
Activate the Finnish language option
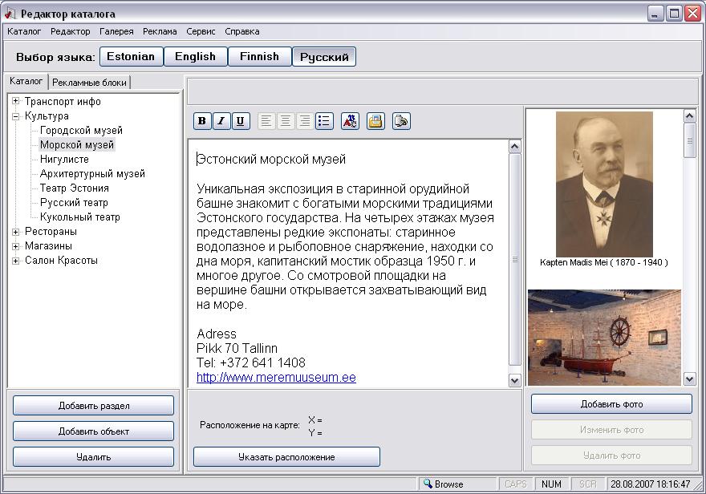tap(259, 57)
